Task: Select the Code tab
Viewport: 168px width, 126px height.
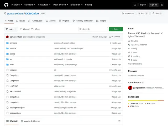Action: click(x=9, y=21)
